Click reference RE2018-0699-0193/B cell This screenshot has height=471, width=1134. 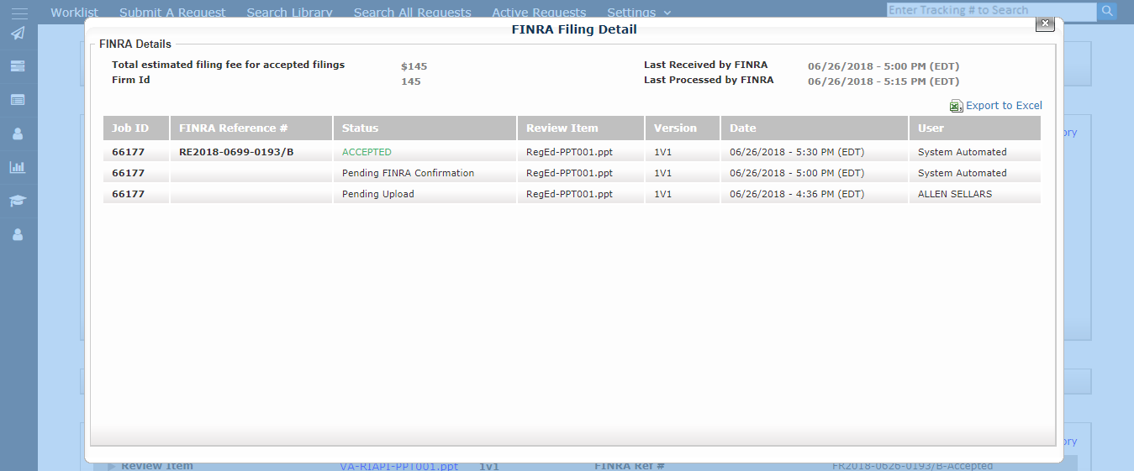[x=236, y=152]
